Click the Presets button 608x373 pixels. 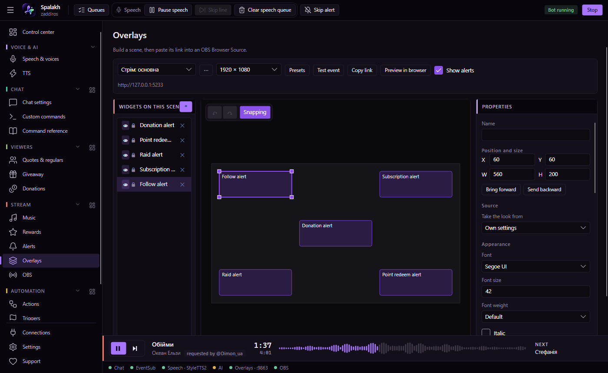(297, 70)
